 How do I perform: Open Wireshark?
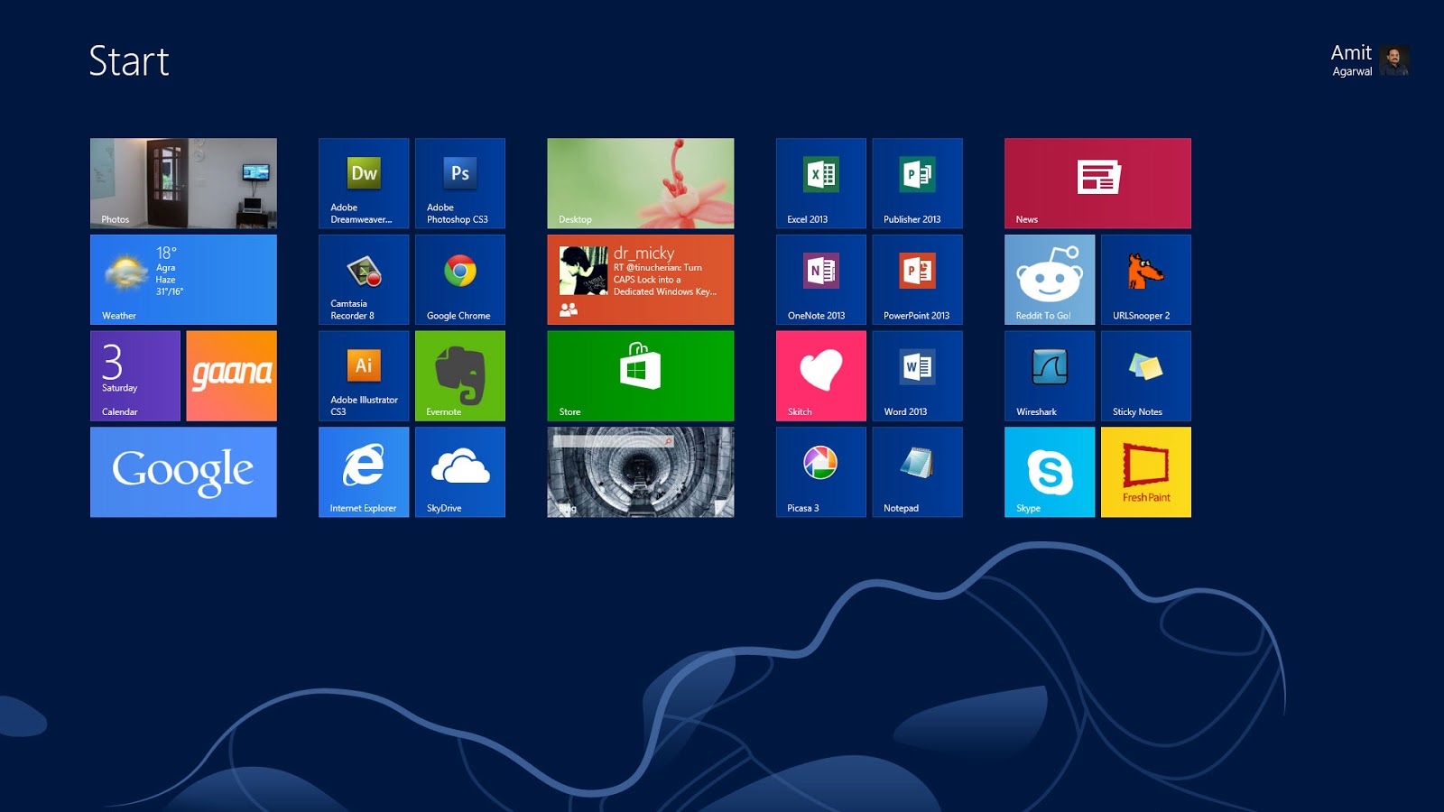[x=1050, y=375]
